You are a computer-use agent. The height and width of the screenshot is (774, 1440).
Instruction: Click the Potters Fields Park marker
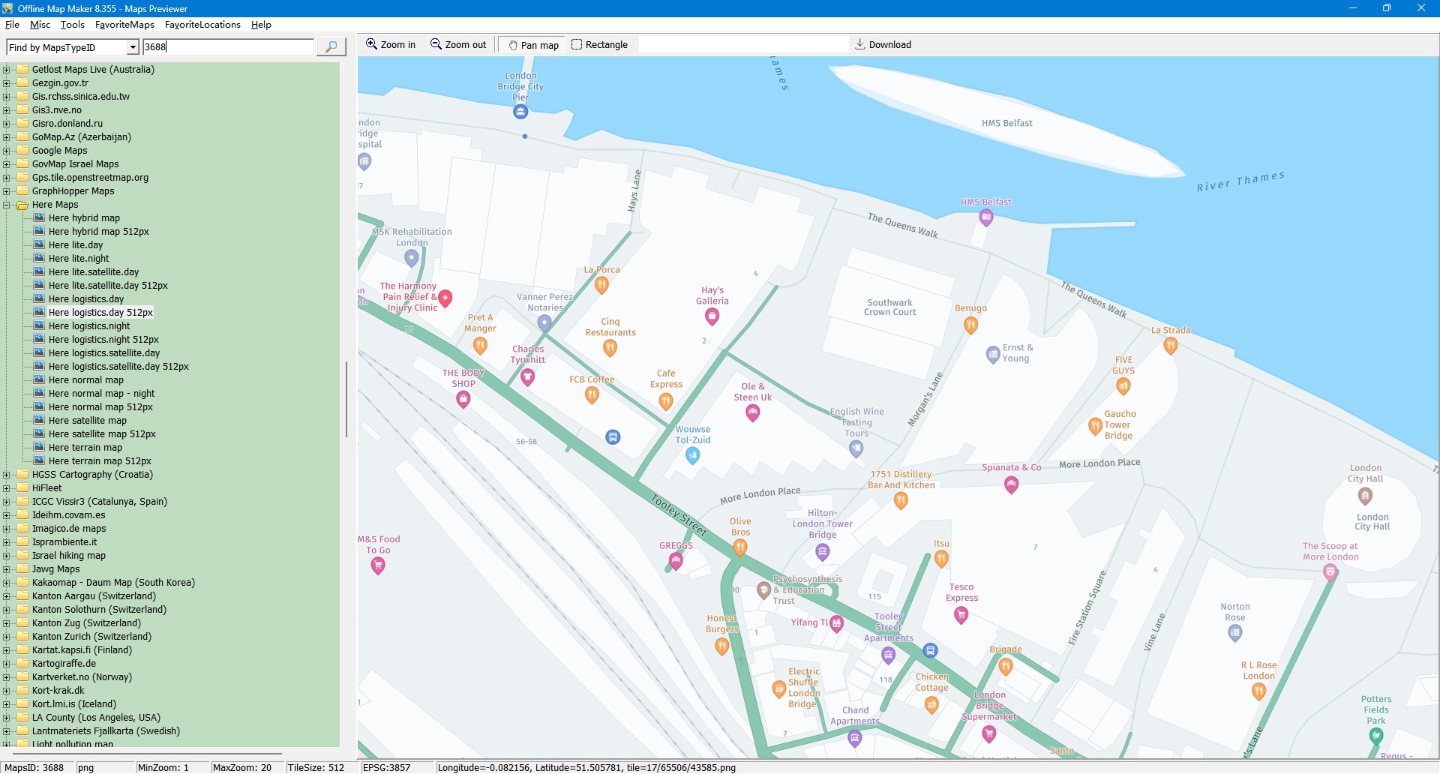[1375, 736]
